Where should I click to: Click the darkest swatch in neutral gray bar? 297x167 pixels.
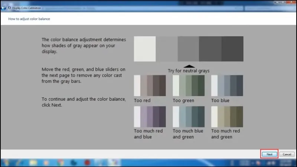click(x=232, y=49)
